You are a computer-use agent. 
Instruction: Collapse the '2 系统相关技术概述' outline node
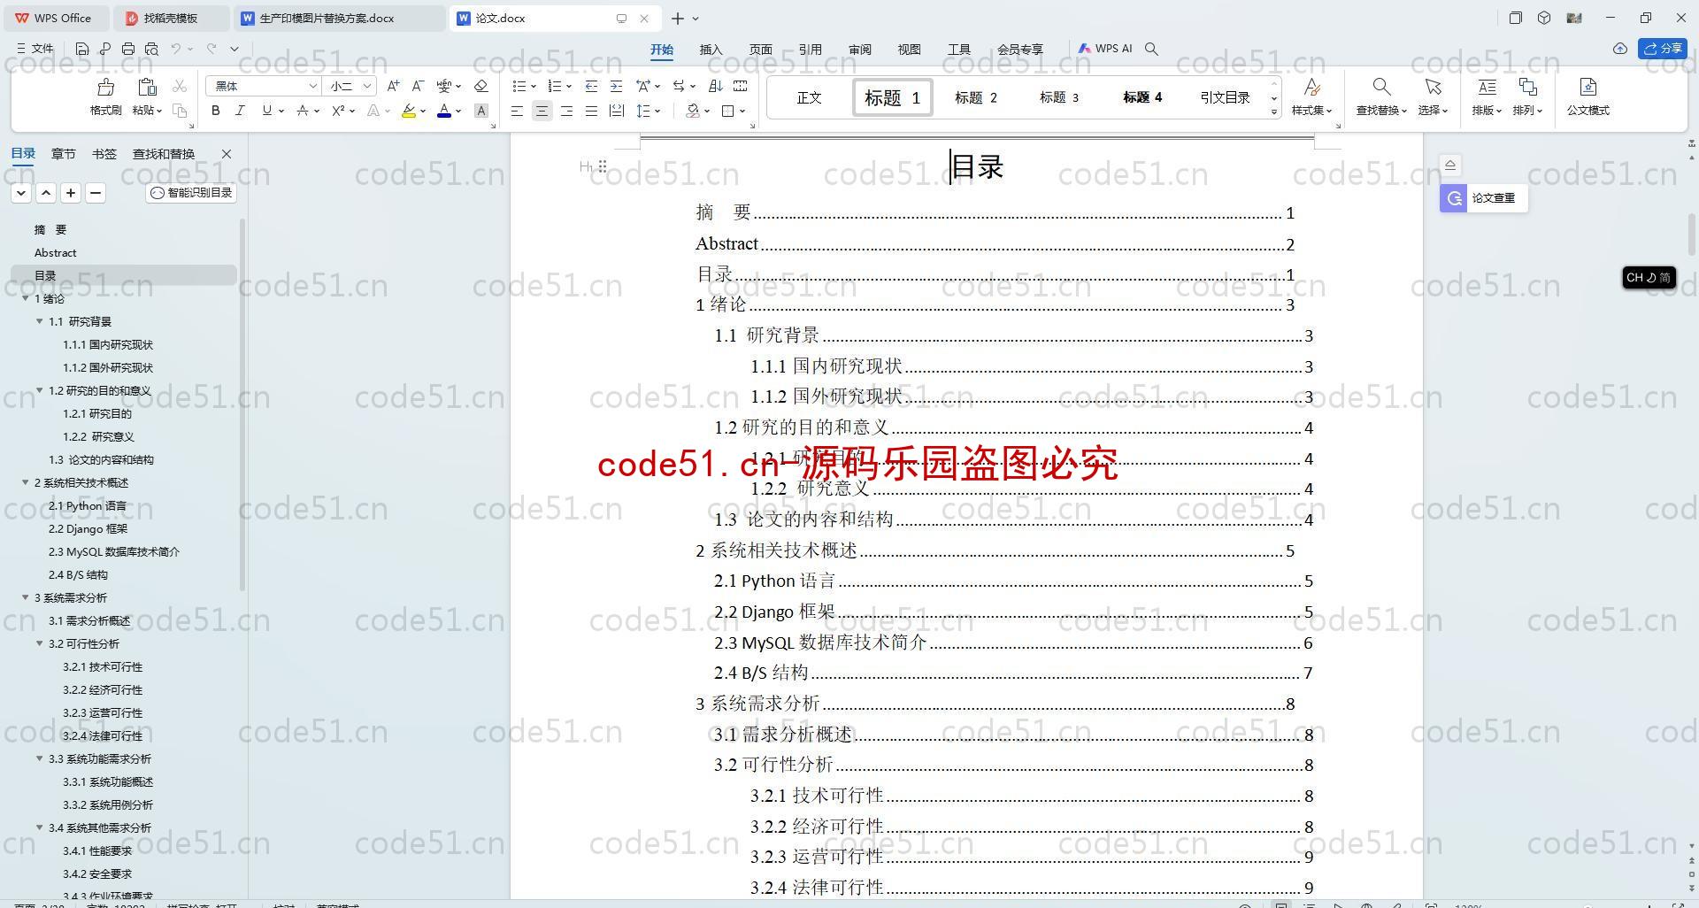(26, 482)
